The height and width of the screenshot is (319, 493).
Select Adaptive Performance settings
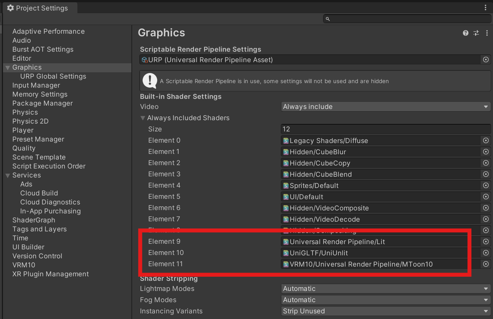coord(48,31)
